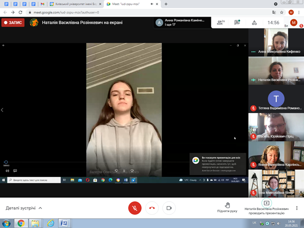Click the shared screen search box
This screenshot has width=304, height=228.
(x=34, y=180)
